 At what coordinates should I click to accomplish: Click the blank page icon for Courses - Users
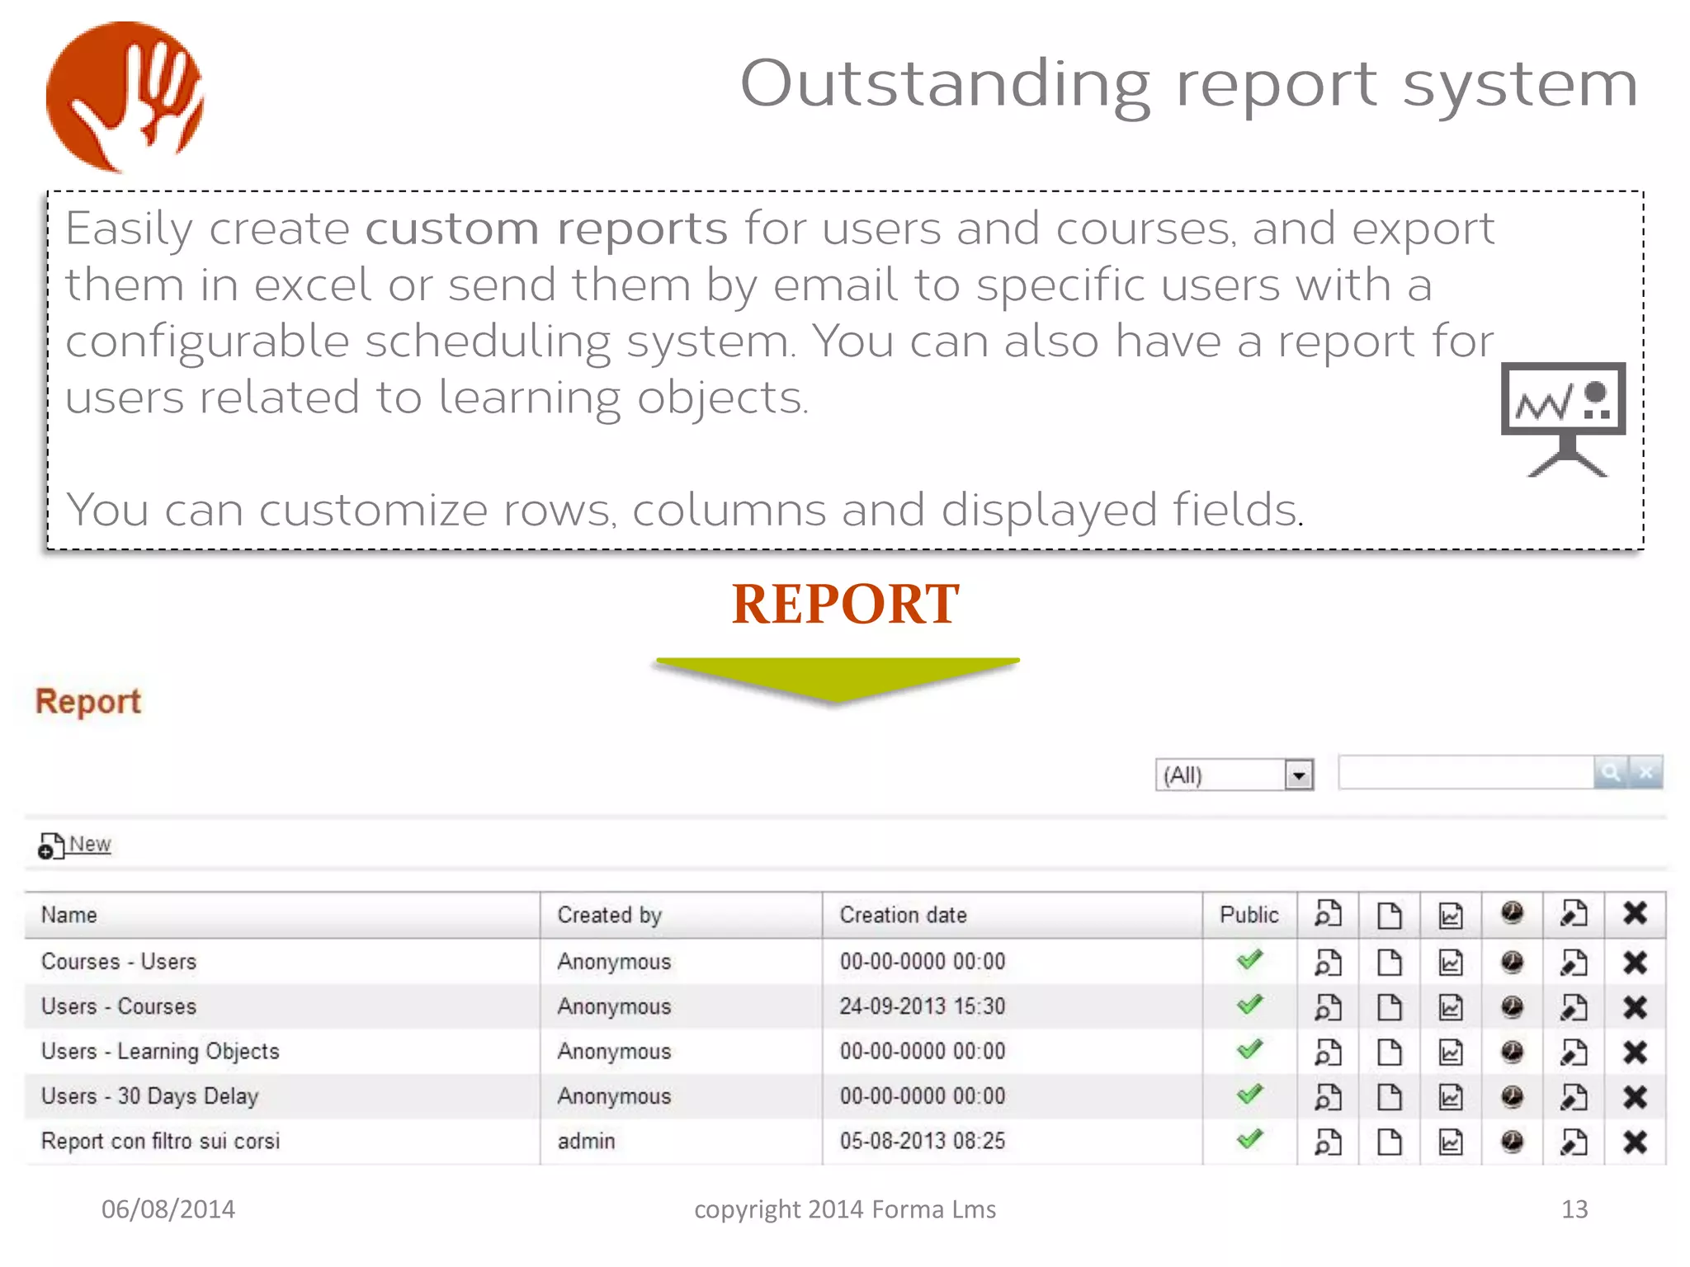(1390, 962)
